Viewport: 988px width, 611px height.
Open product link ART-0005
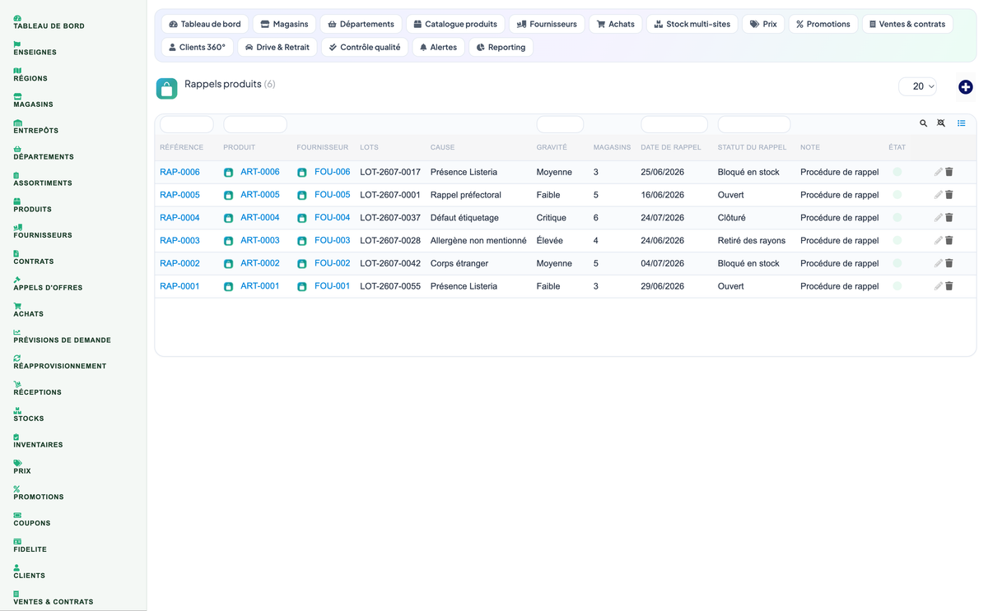point(260,195)
